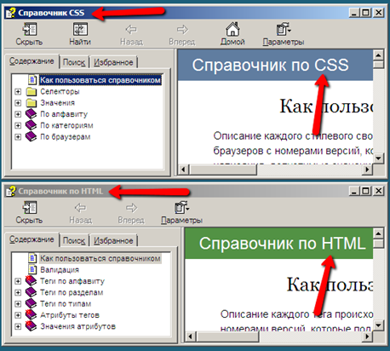Viewport: 390px width, 351px height.
Task: Expand the Теги по алфавиту node
Action: [18, 281]
